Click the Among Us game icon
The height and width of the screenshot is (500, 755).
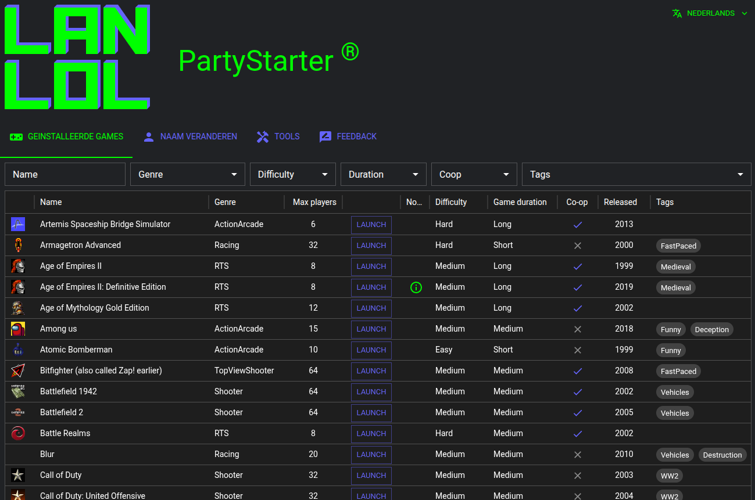click(x=18, y=329)
